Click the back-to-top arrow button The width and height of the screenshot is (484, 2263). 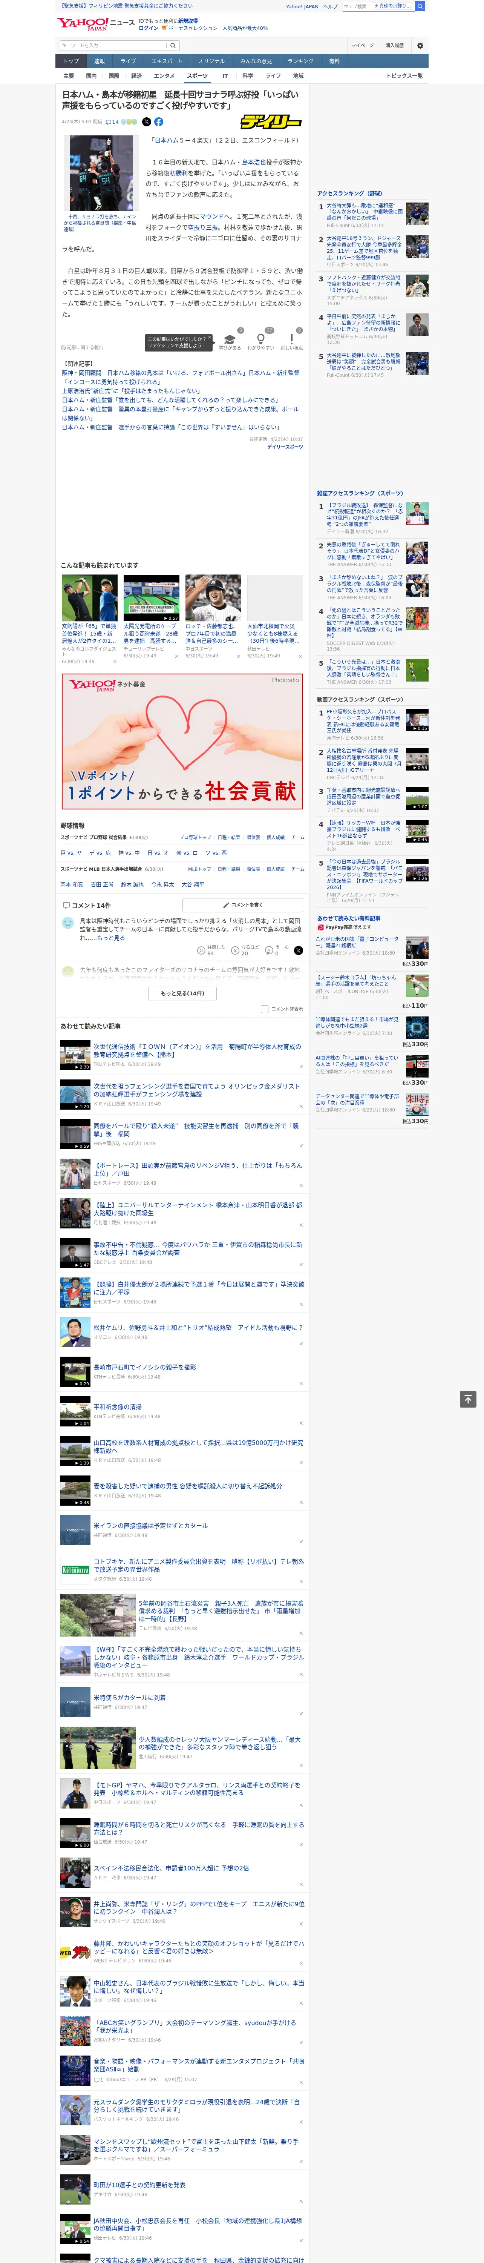point(468,1399)
